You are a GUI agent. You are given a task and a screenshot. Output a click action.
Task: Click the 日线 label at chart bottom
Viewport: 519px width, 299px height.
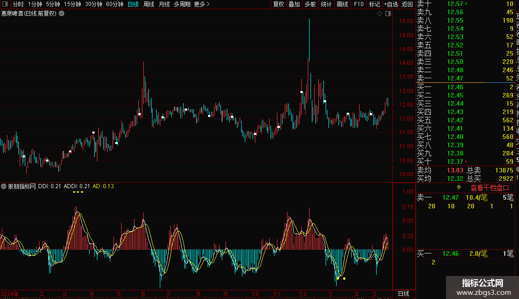(403, 293)
